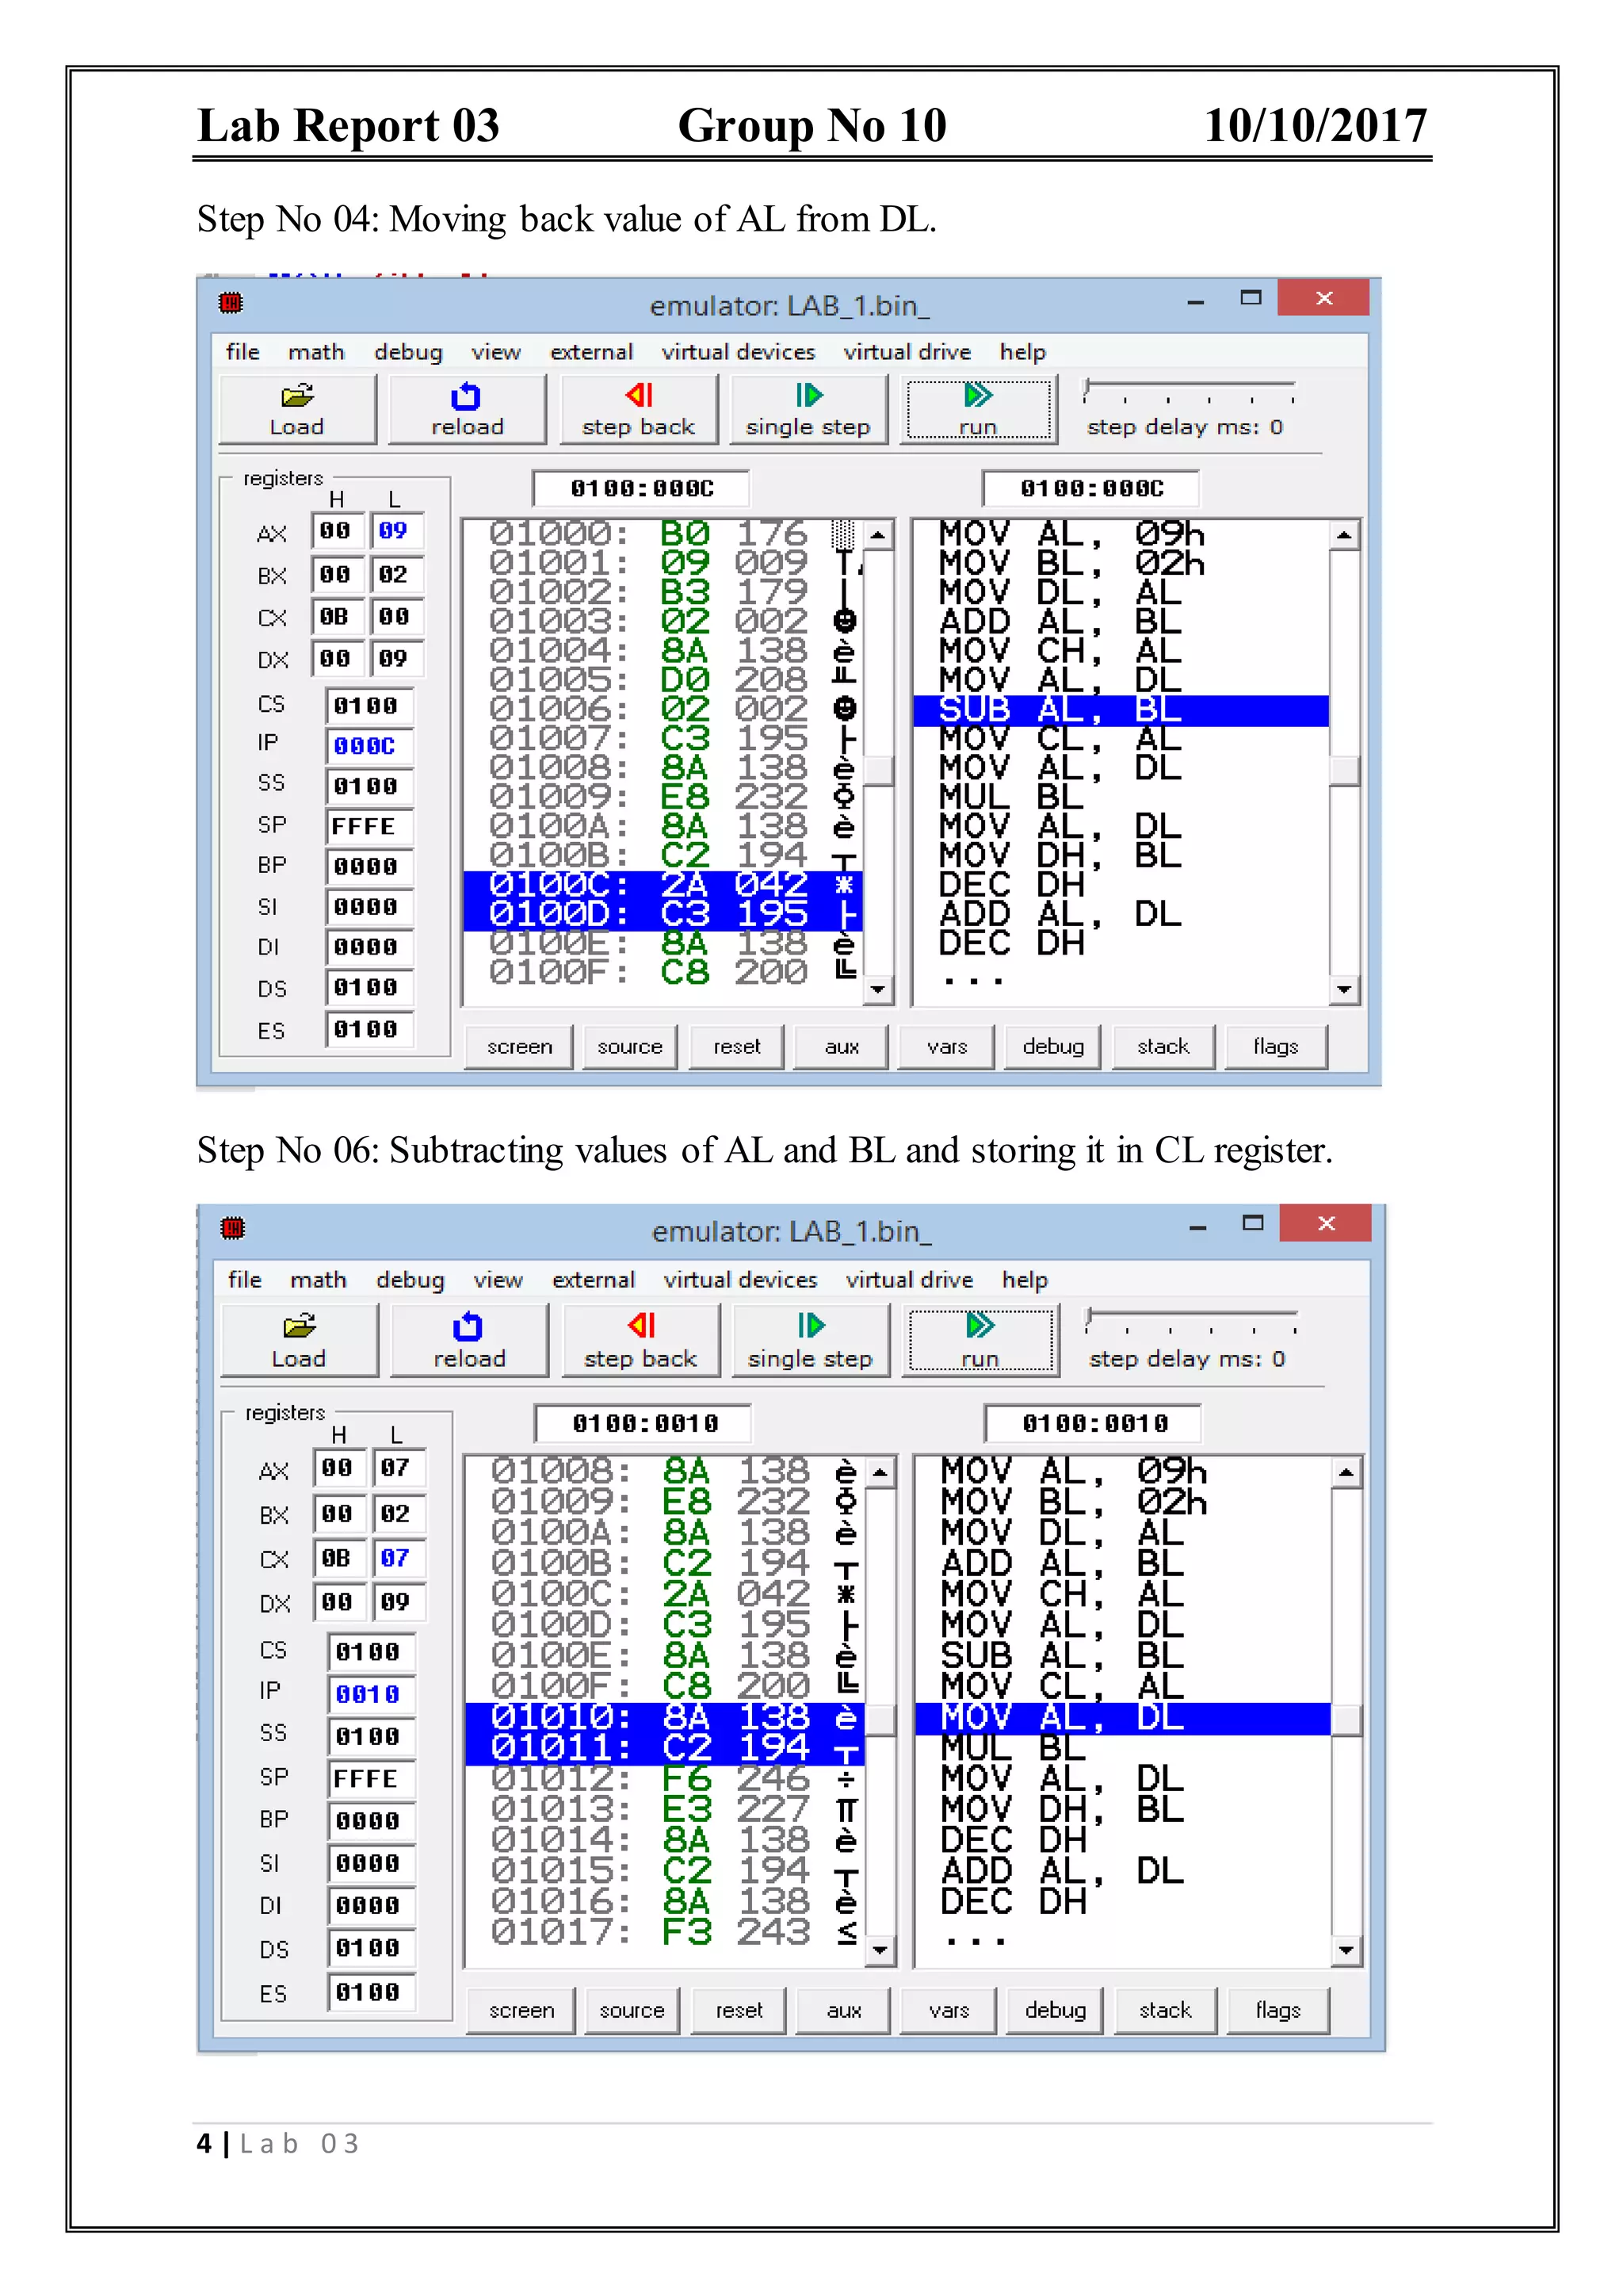1623x2296 pixels.
Task: Open math menu in upper emulator
Action: (316, 352)
